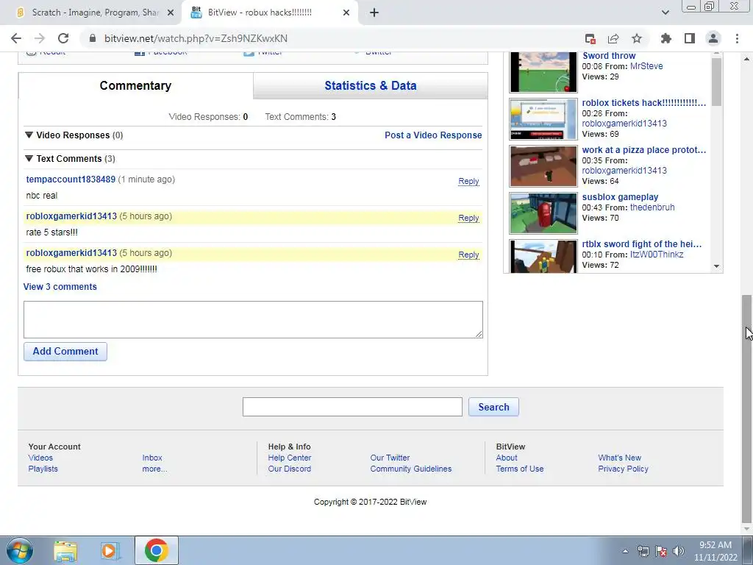Visit MrSteve's channel link
The image size is (753, 565).
pos(646,66)
